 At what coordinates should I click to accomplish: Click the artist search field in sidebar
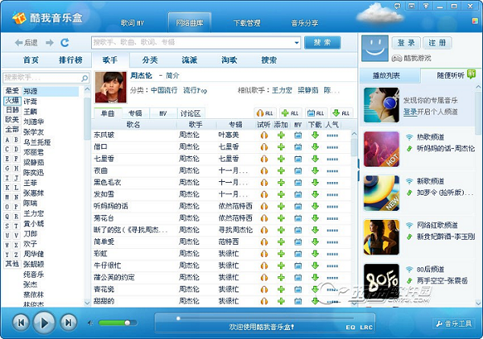[x=44, y=77]
